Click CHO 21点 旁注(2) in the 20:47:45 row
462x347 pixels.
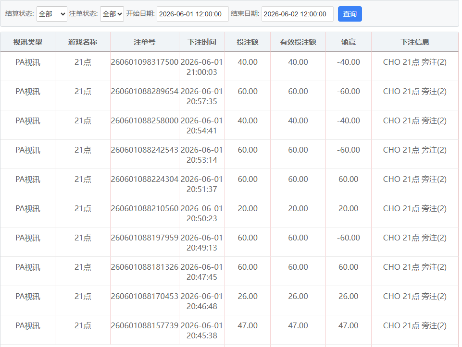tap(415, 267)
